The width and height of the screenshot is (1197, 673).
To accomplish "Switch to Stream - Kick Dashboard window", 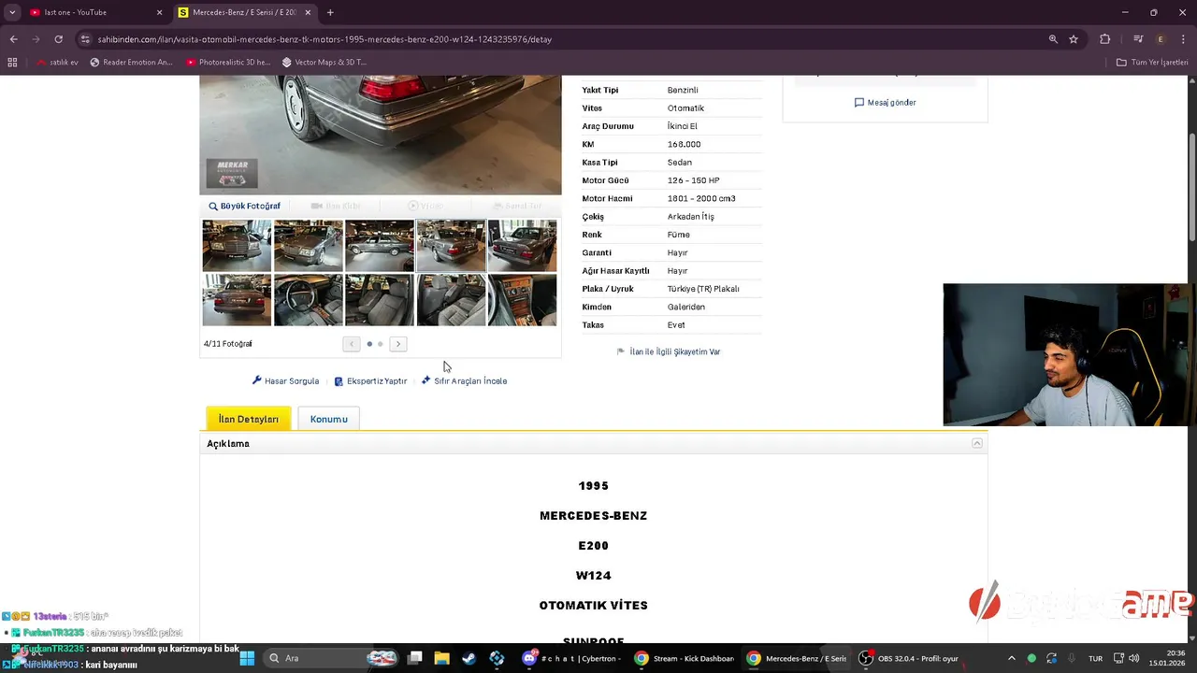I will (x=685, y=658).
